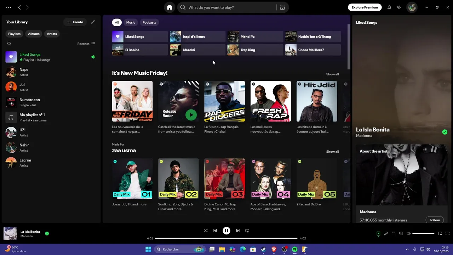Open the Rap Diggers playlist cover
The image size is (453, 255).
click(x=224, y=101)
